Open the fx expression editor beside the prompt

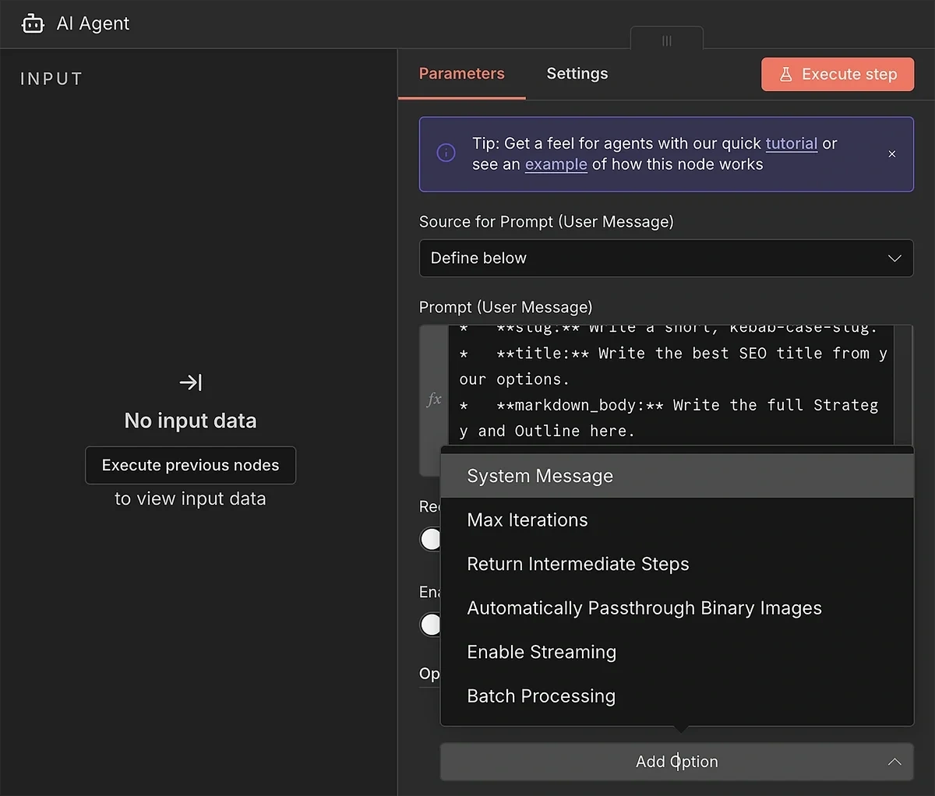pos(434,399)
